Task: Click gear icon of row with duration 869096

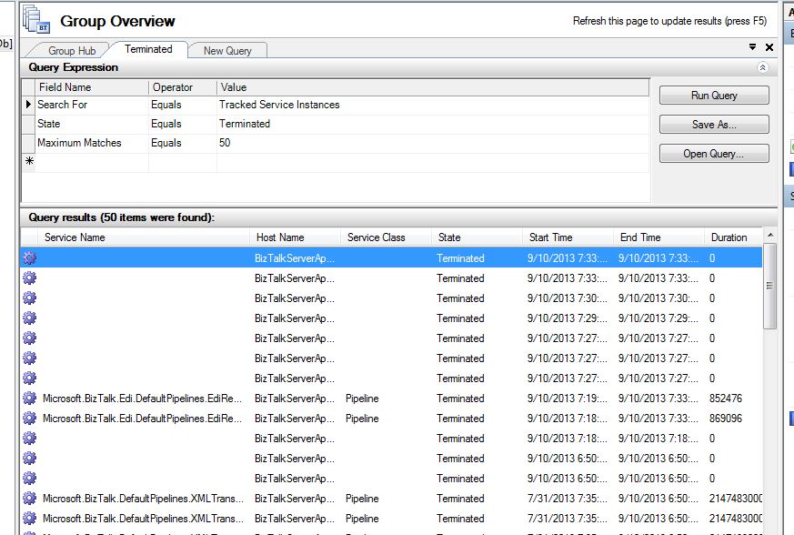Action: (x=30, y=418)
